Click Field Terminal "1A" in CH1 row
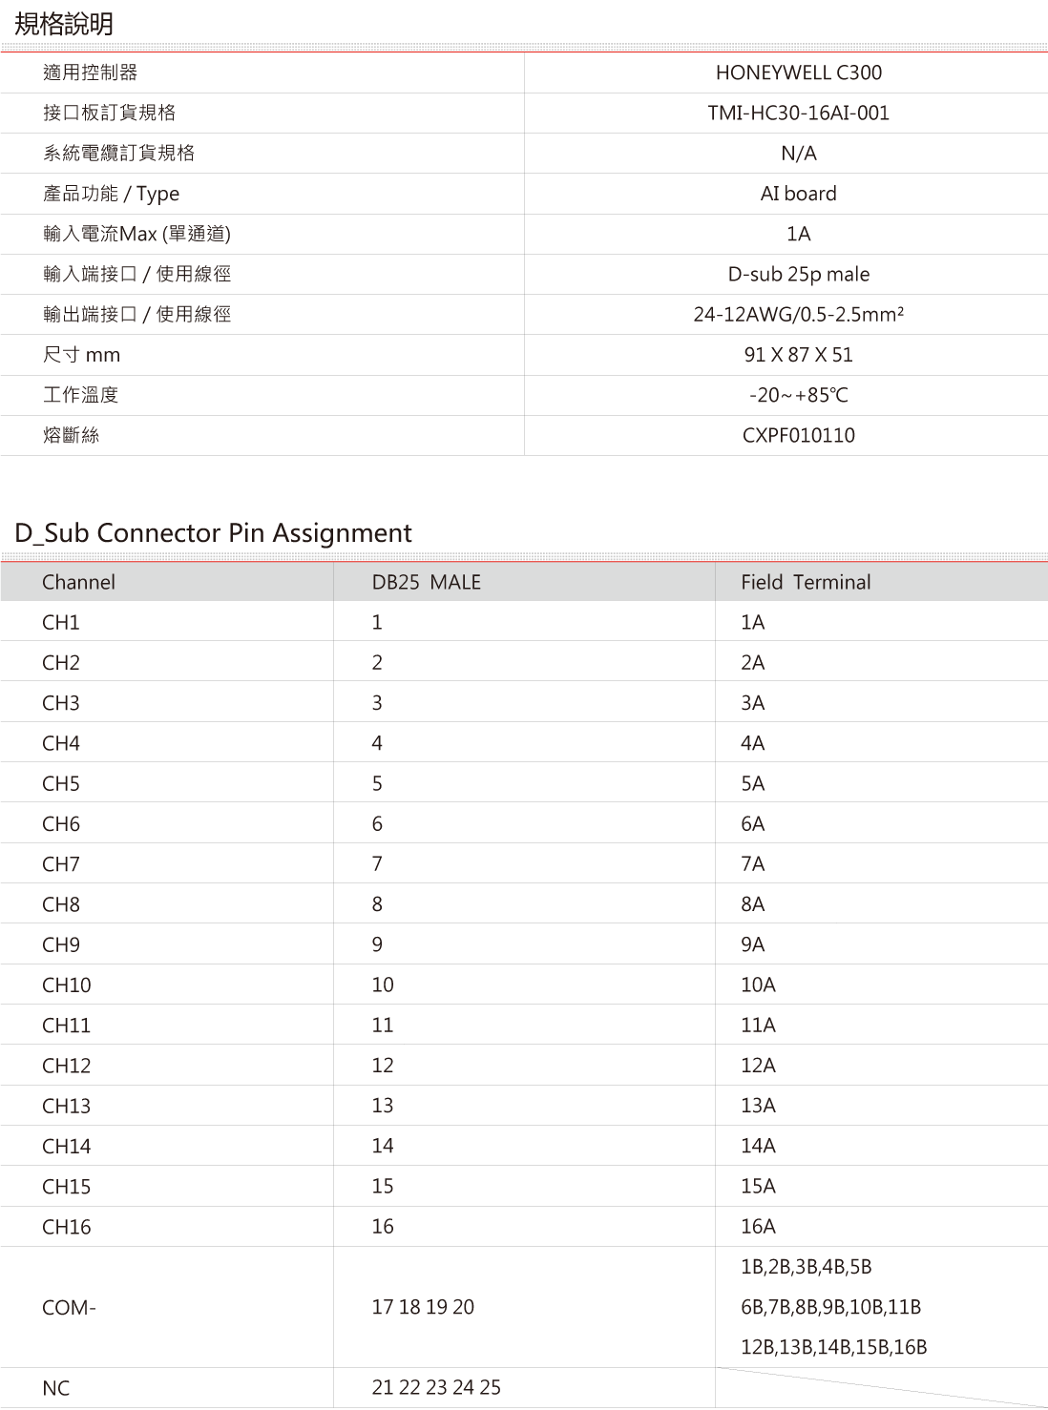The image size is (1048, 1410). point(753,622)
